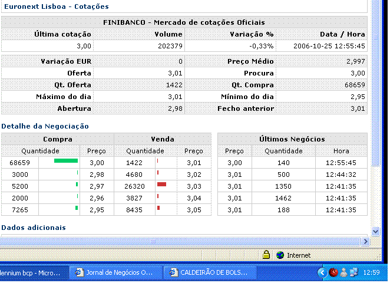The width and height of the screenshot is (390, 283).
Task: Open the messenger person tray icon
Action: [343, 272]
